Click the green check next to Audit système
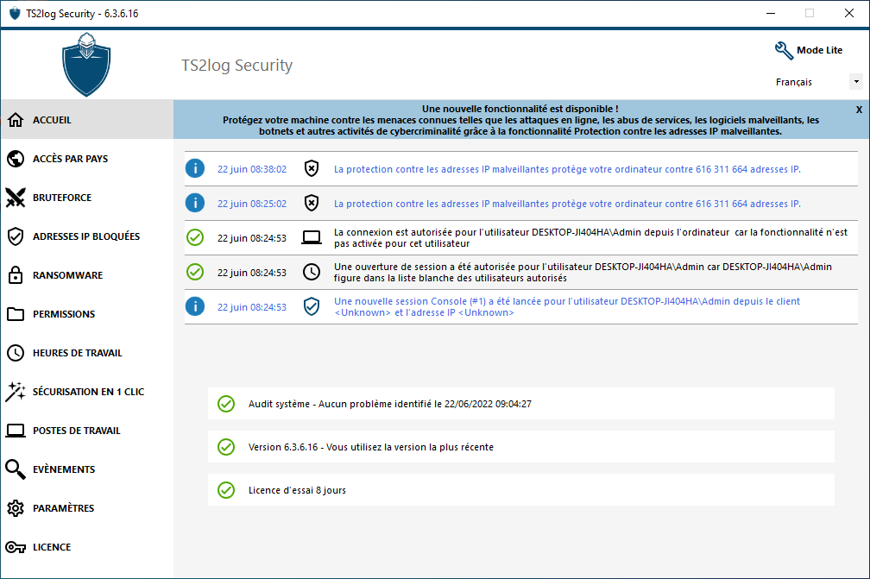This screenshot has width=870, height=579. coord(226,404)
